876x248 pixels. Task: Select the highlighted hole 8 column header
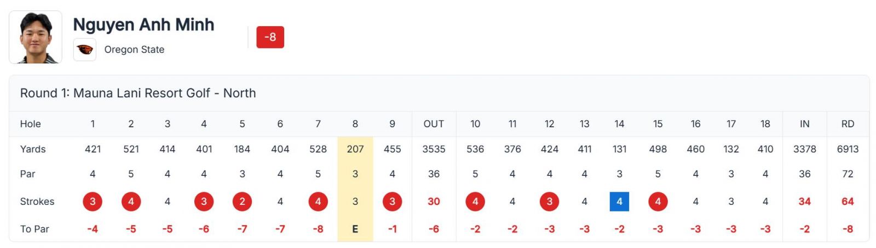tap(355, 124)
